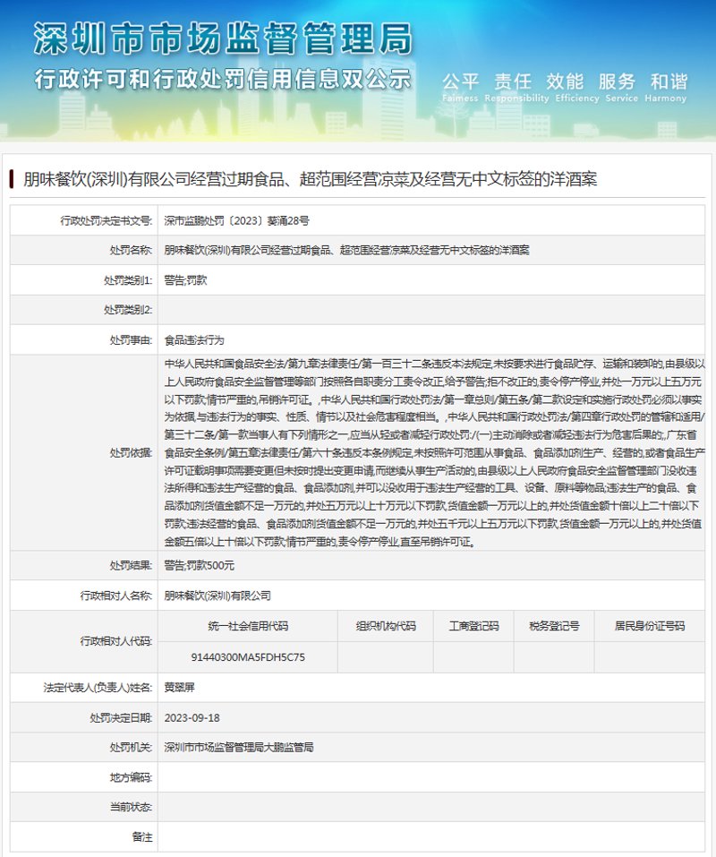
Task: Click the 处罚类别1 label
Action: 128,280
